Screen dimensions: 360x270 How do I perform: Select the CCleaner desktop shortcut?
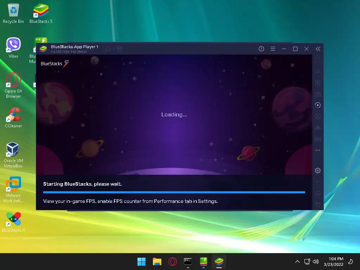(x=13, y=117)
